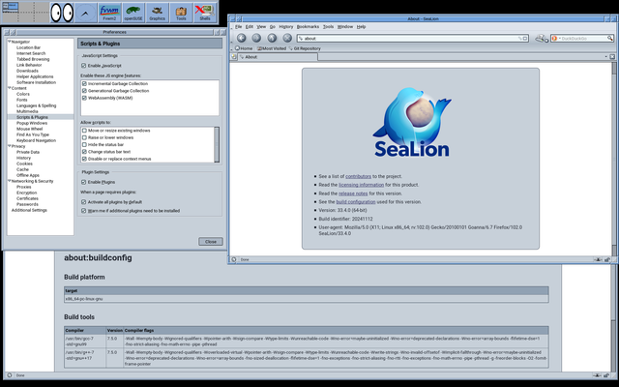Collapse the Content tree category

(x=10, y=88)
